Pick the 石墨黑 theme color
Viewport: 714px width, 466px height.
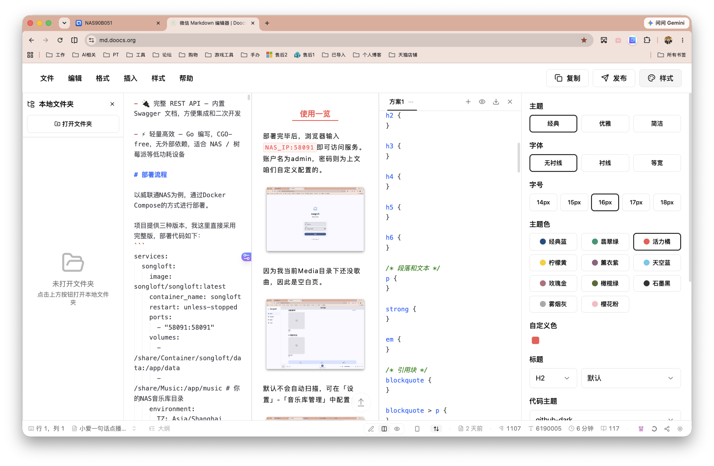coord(657,283)
